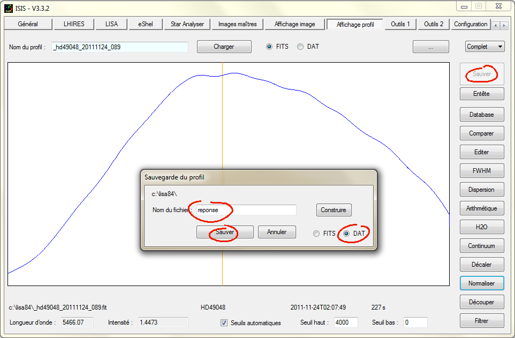Select FITS format in the save dialog
The image size is (515, 338).
[x=317, y=234]
